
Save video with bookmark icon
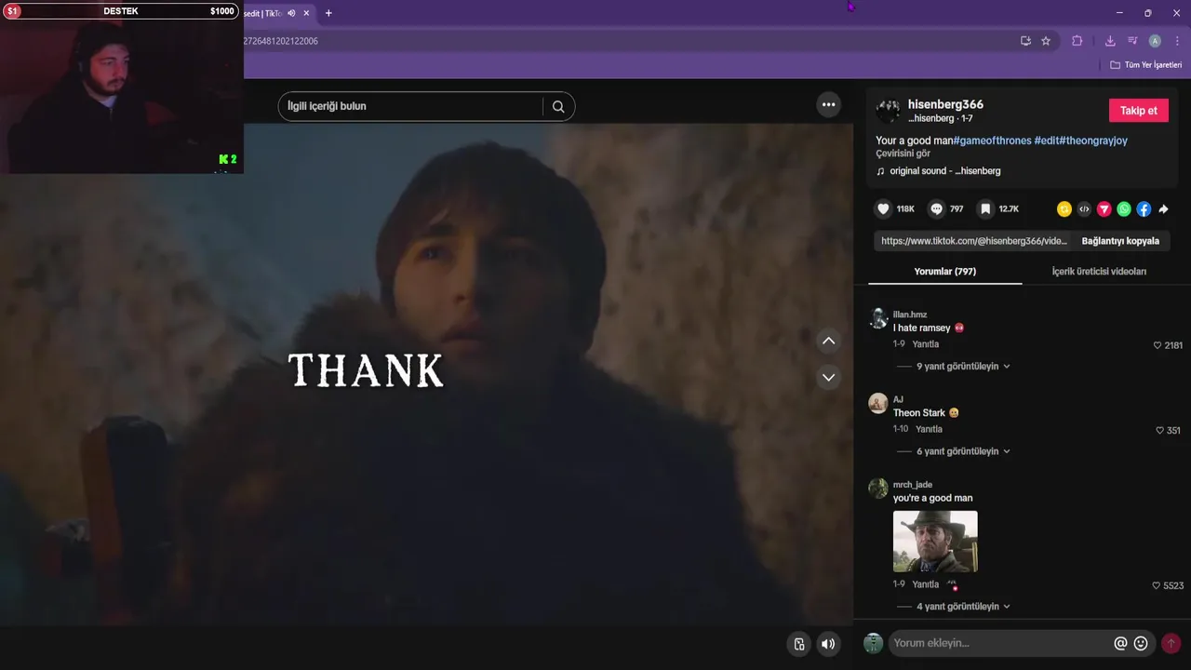click(x=985, y=209)
